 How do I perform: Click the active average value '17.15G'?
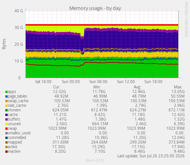pos(138,147)
